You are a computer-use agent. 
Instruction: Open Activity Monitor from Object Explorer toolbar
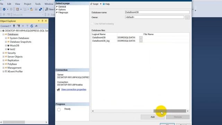pos(36,26)
